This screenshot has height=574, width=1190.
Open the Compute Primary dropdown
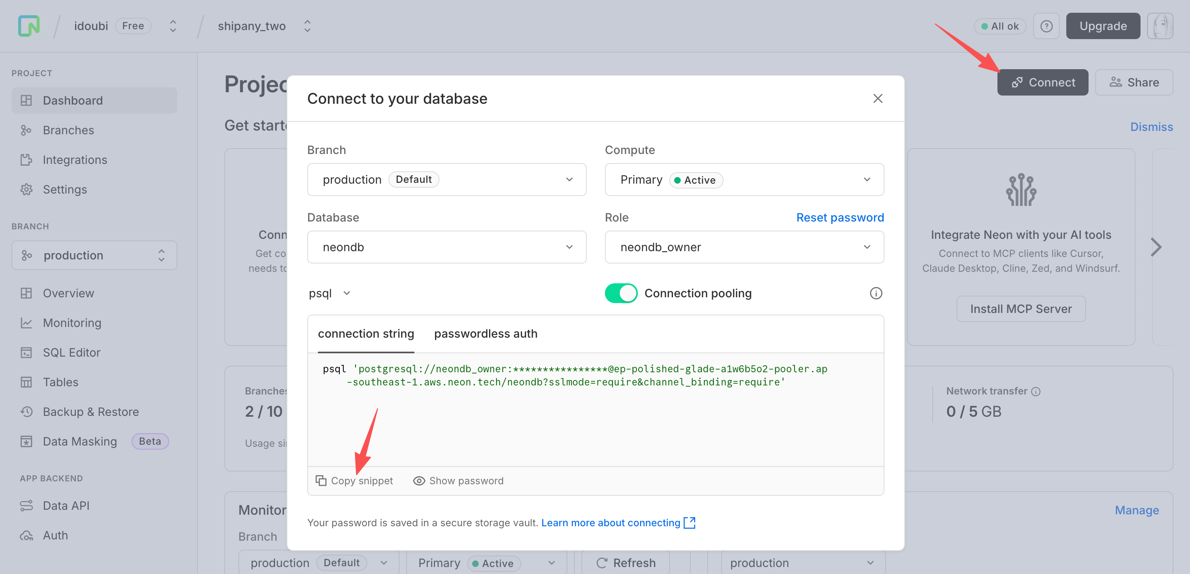(x=744, y=180)
